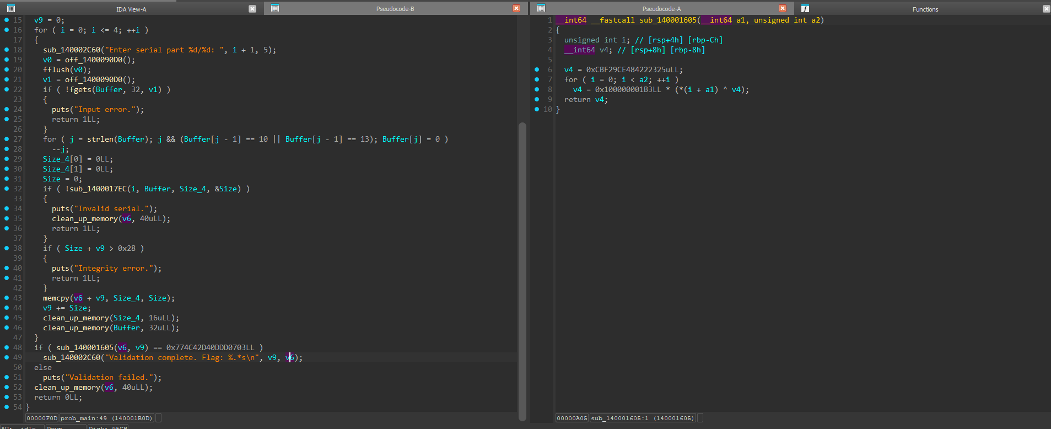The image size is (1051, 429).
Task: Close the Pseudocode-B tab
Action: tap(516, 8)
